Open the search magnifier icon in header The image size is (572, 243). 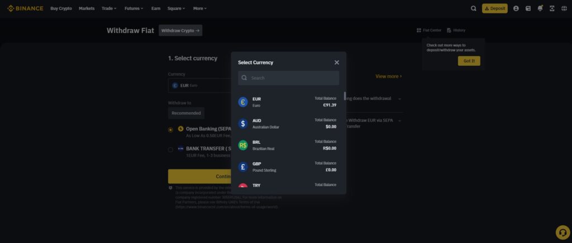[474, 8]
